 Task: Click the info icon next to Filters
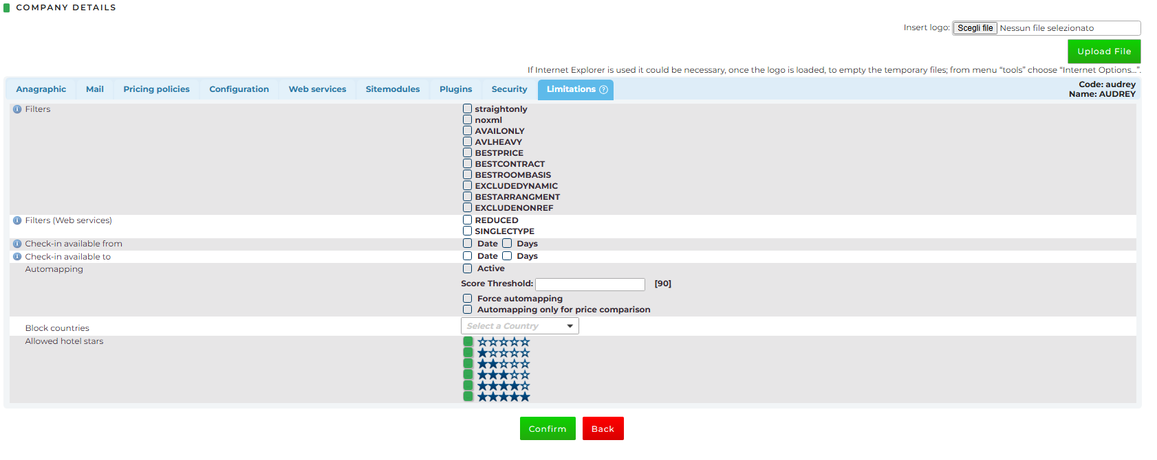(17, 109)
